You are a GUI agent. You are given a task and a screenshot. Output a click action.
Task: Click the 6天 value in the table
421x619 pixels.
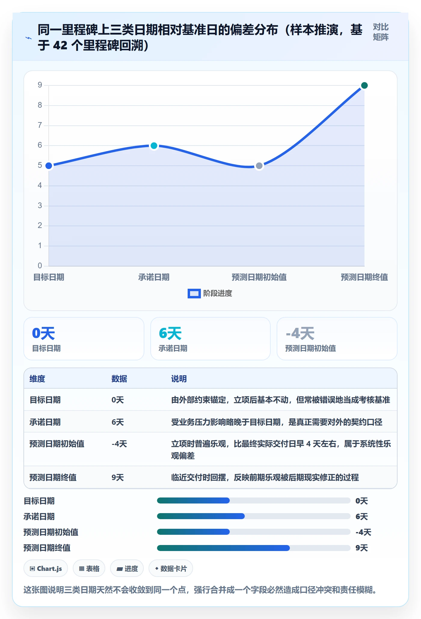point(118,422)
